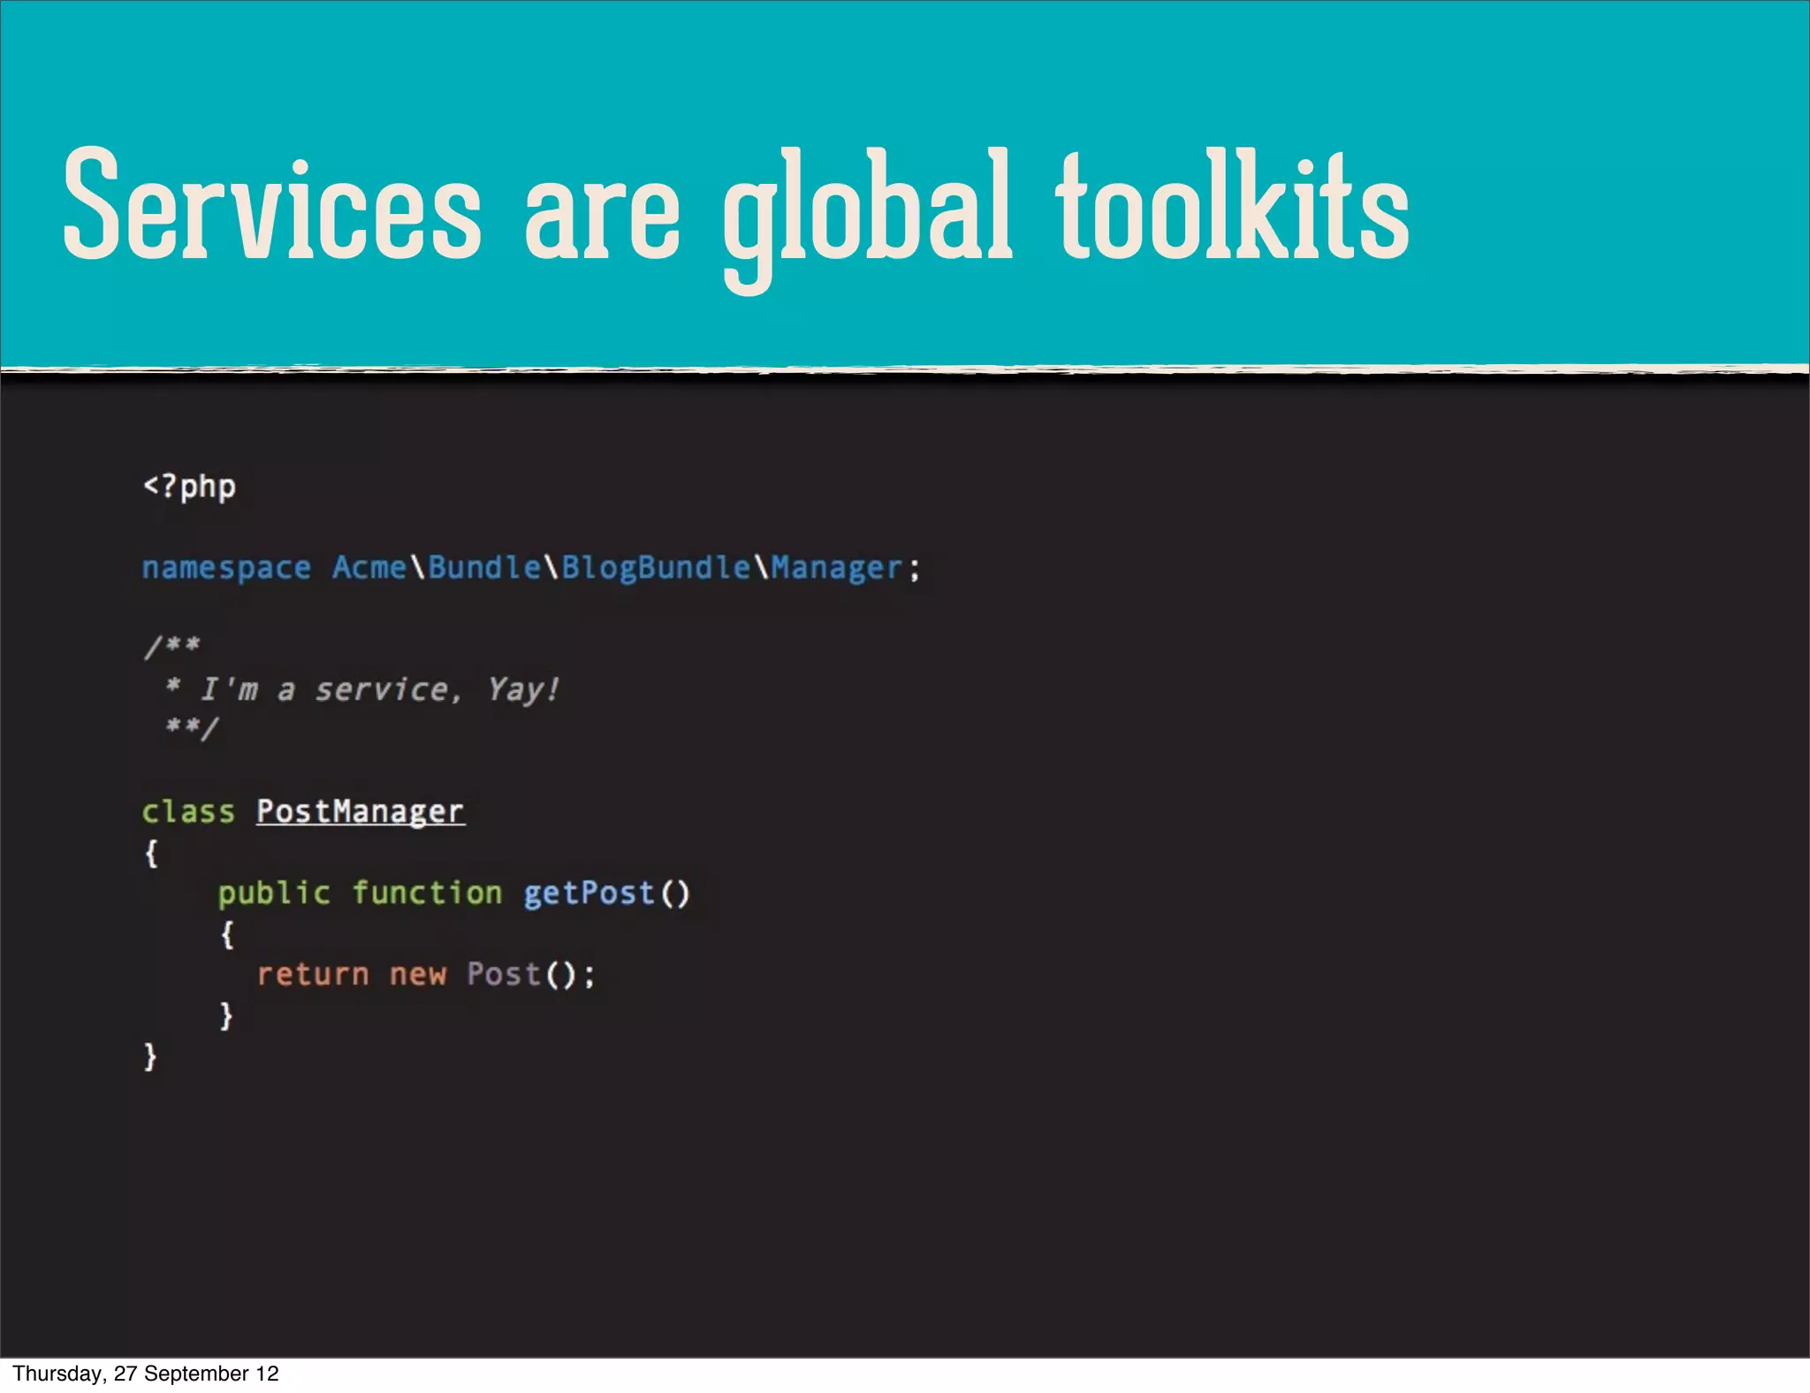The image size is (1810, 1393).
Task: Click the "return new Post();" statement
Action: pos(426,974)
